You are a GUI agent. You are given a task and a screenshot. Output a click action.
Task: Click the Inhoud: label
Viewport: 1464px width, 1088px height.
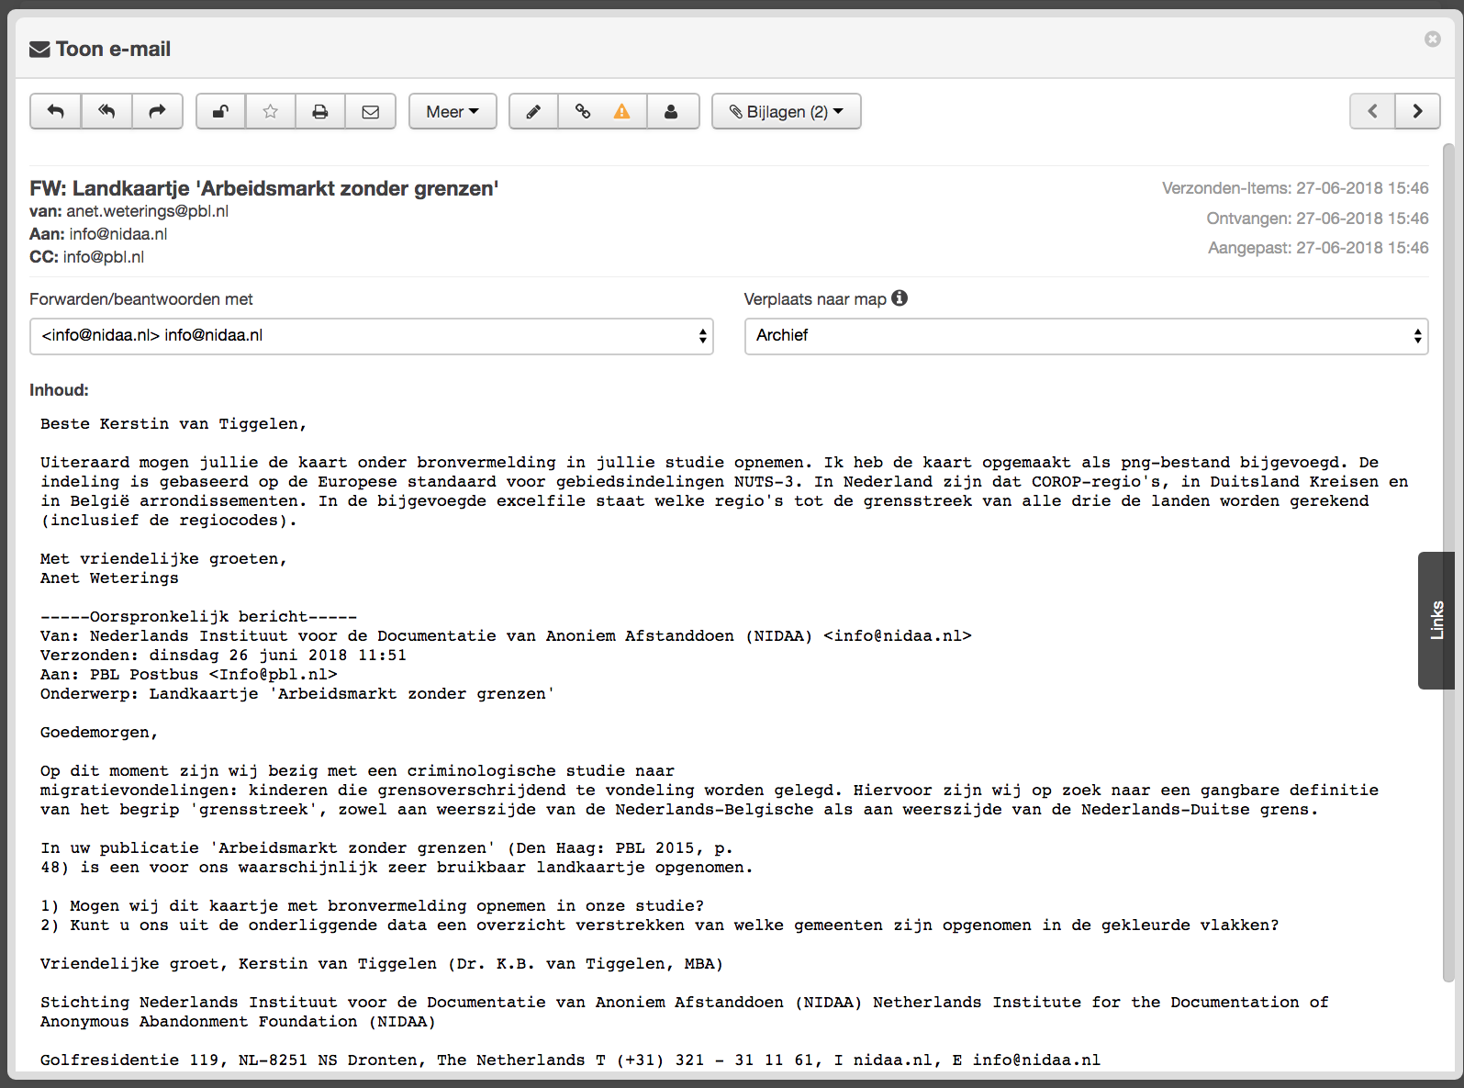(59, 390)
